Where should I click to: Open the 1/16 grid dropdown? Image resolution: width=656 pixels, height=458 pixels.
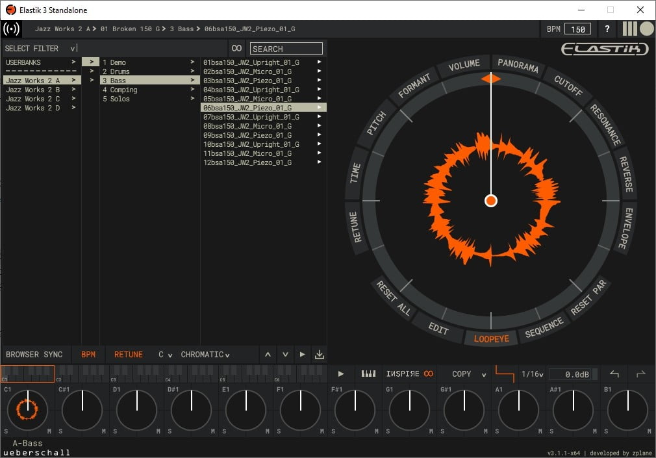point(532,374)
